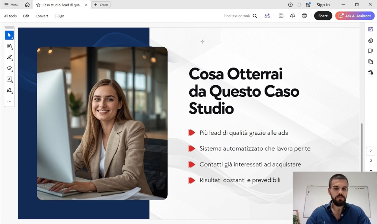This screenshot has width=377, height=224.
Task: Print the document with the printer icon
Action: click(304, 16)
